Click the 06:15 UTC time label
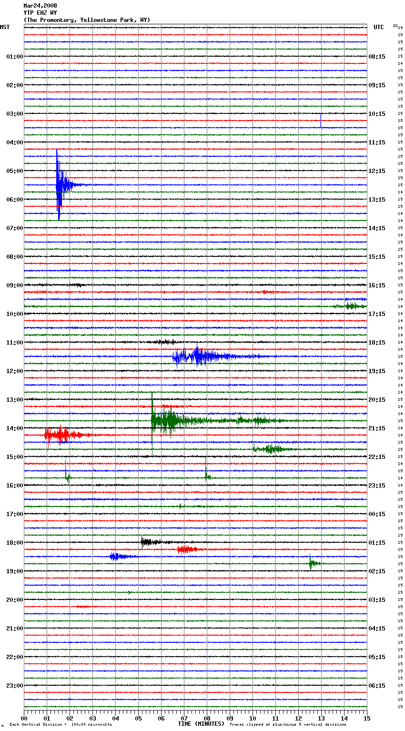This screenshot has width=405, height=731. pyautogui.click(x=377, y=686)
